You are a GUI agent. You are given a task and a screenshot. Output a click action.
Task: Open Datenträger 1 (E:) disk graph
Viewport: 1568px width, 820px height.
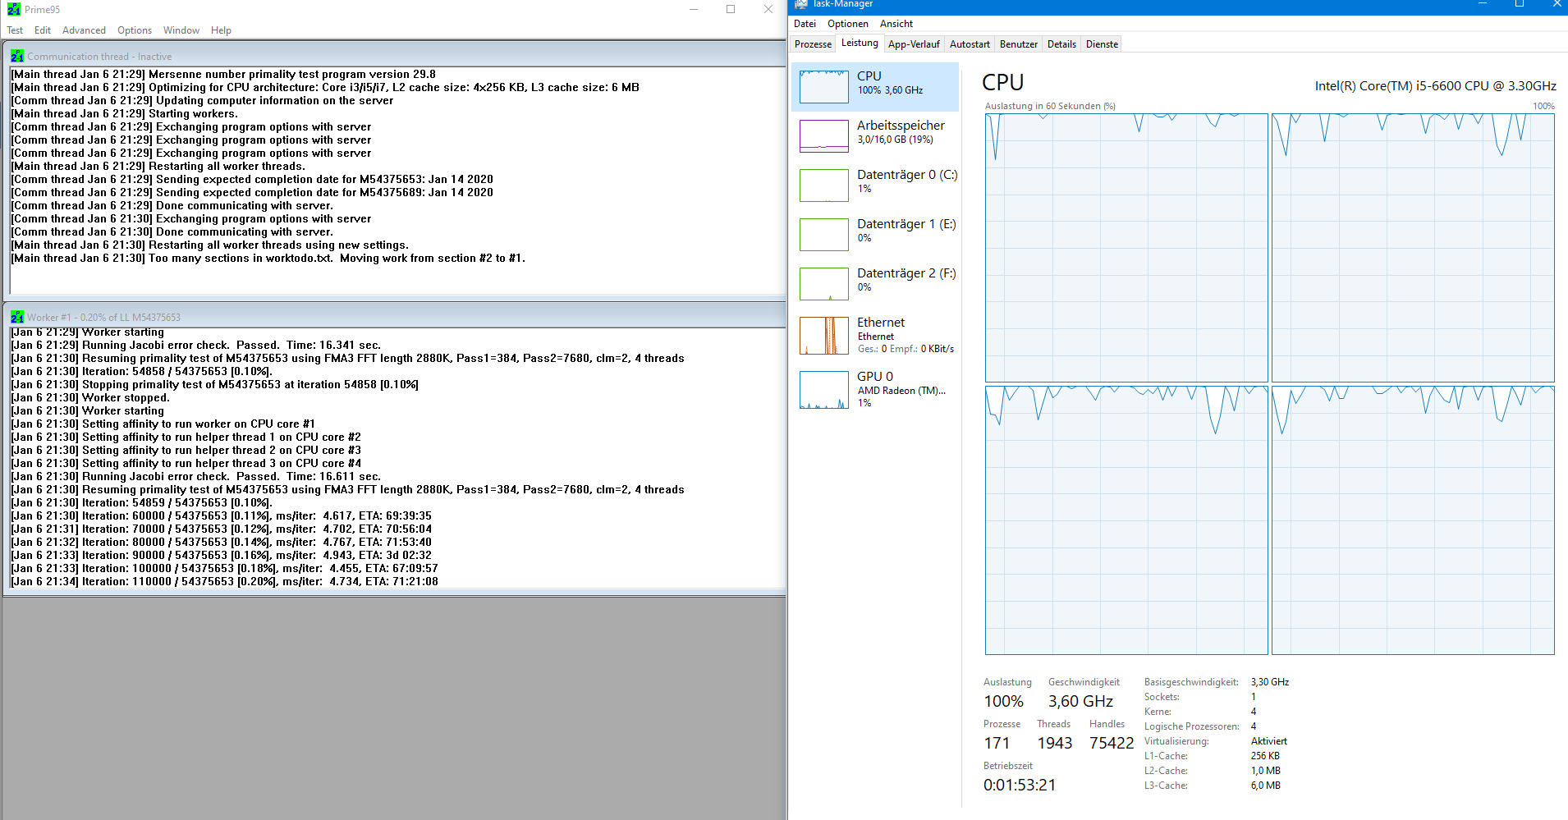coord(875,234)
